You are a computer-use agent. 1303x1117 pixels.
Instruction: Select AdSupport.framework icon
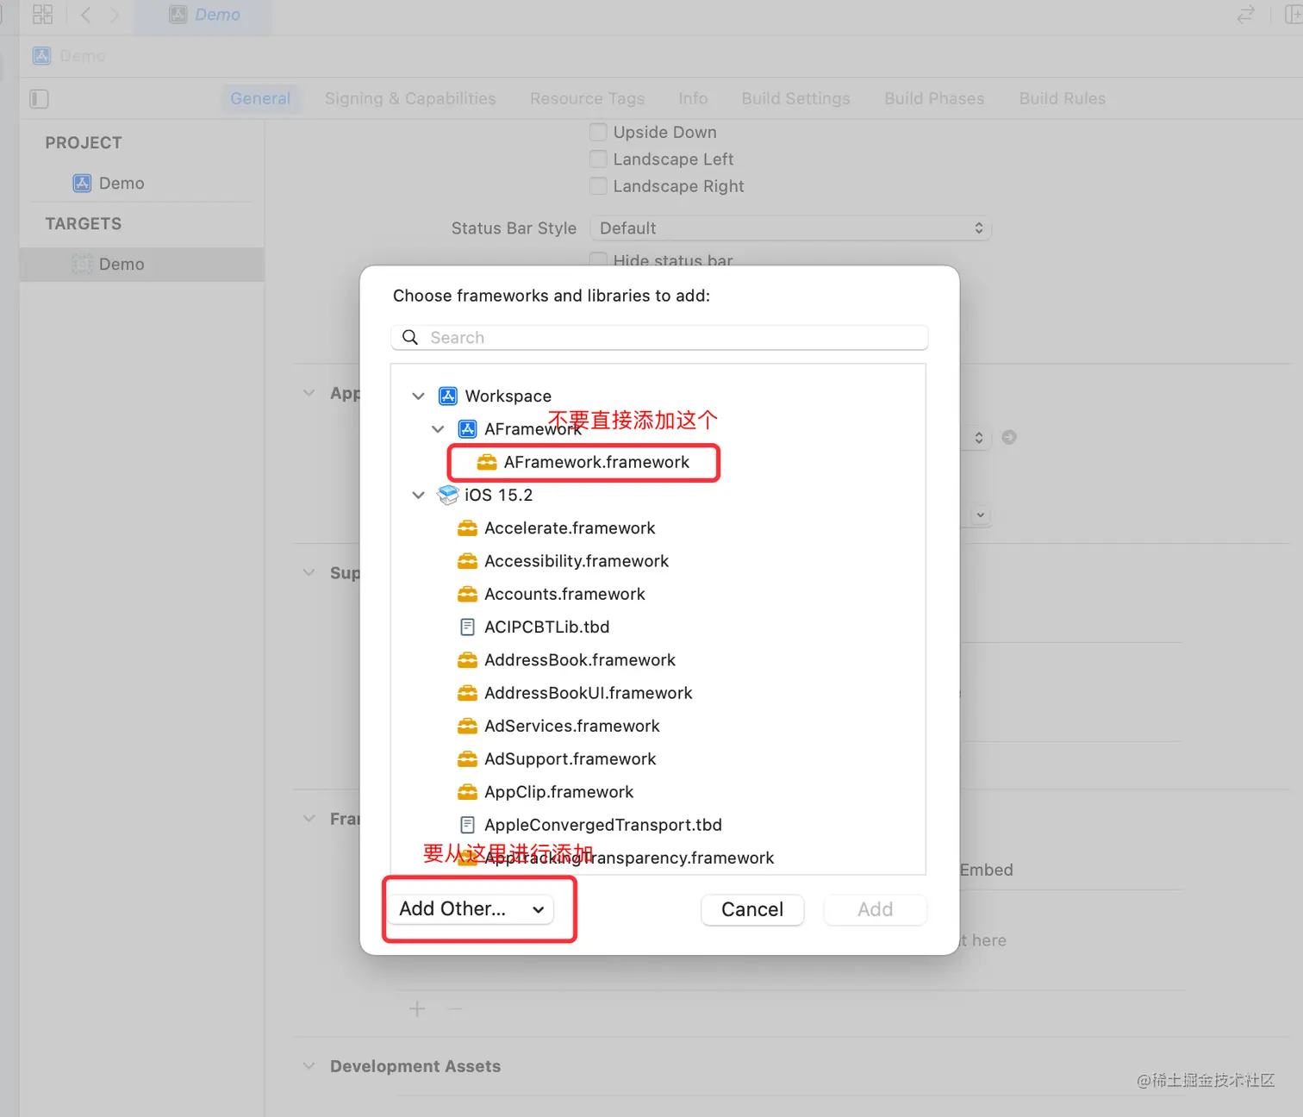click(467, 759)
